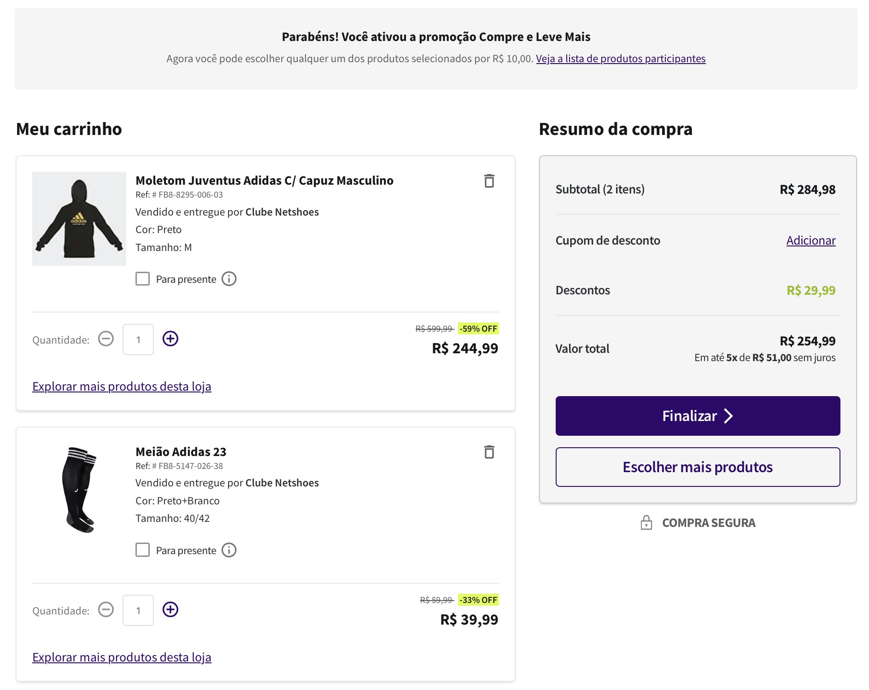Select Tamanho: 40/42 text
This screenshot has height=690, width=869.
pyautogui.click(x=172, y=519)
